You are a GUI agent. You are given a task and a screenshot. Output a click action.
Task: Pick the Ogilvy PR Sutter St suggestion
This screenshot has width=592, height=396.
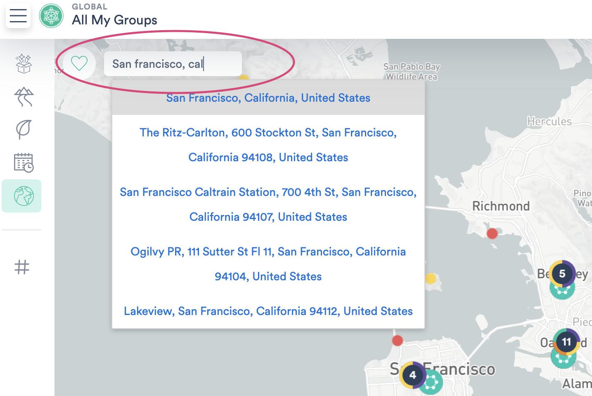pos(268,264)
